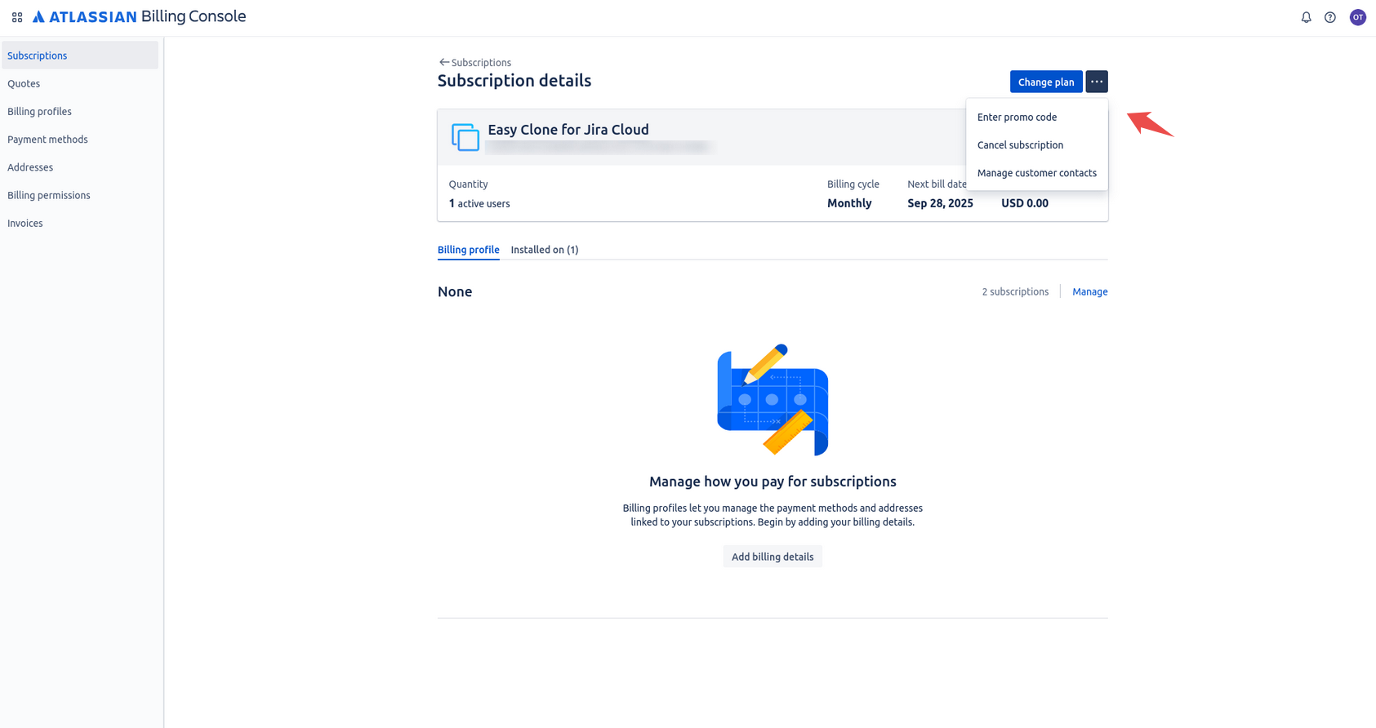This screenshot has height=728, width=1376.
Task: Open Invoices in sidebar
Action: (x=80, y=223)
